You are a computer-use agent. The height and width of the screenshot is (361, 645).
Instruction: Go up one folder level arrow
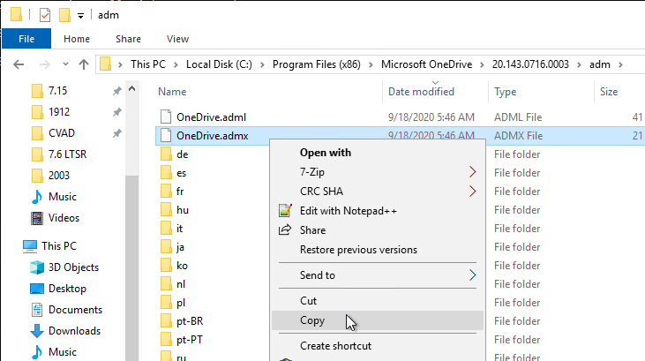84,64
